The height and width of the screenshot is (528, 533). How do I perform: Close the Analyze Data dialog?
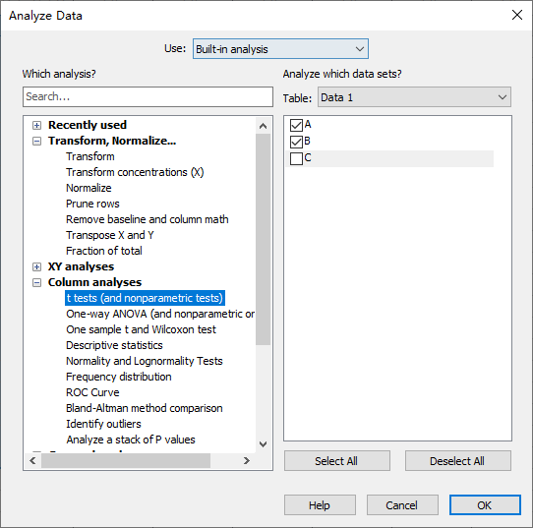(x=517, y=15)
